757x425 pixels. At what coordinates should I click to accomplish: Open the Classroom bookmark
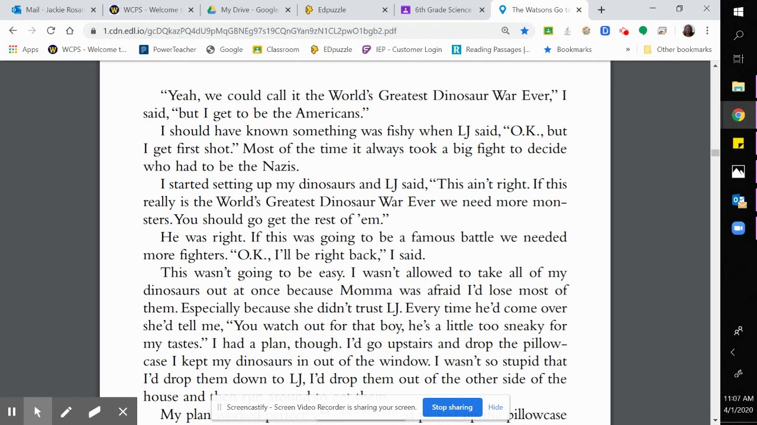coord(276,50)
